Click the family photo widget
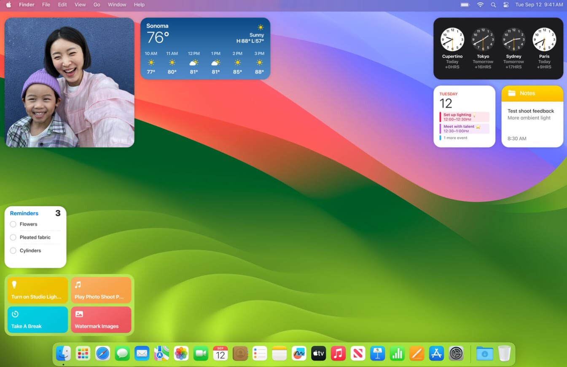Viewport: 567px width, 367px height. click(x=69, y=82)
